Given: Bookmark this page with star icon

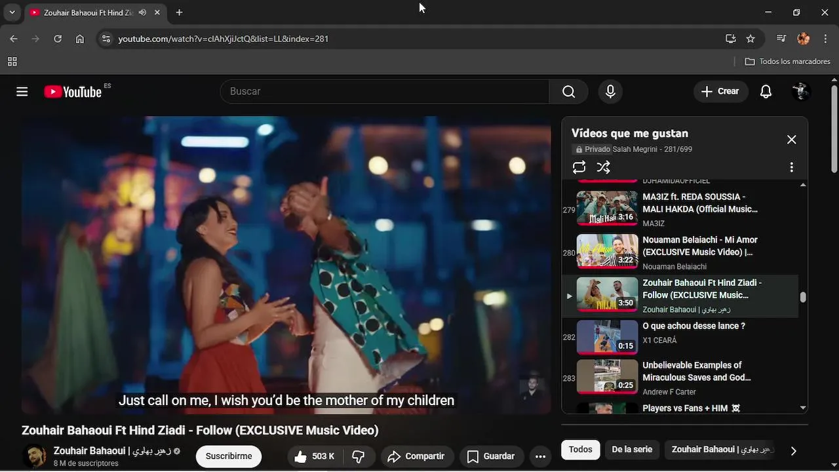Looking at the screenshot, I should 751,39.
